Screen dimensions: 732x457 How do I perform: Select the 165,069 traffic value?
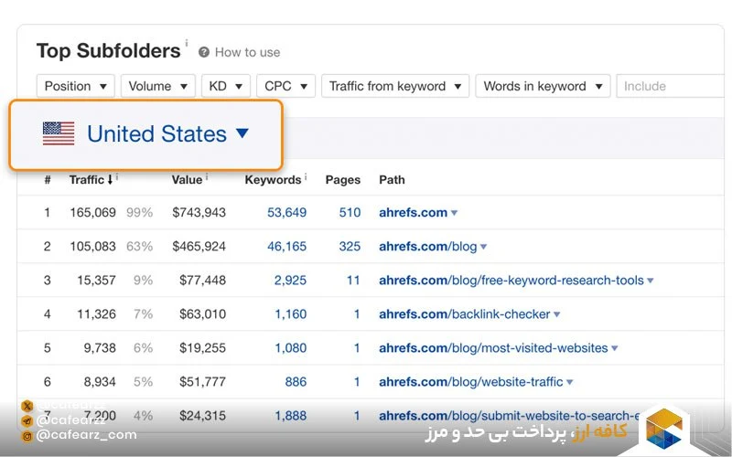coord(93,213)
